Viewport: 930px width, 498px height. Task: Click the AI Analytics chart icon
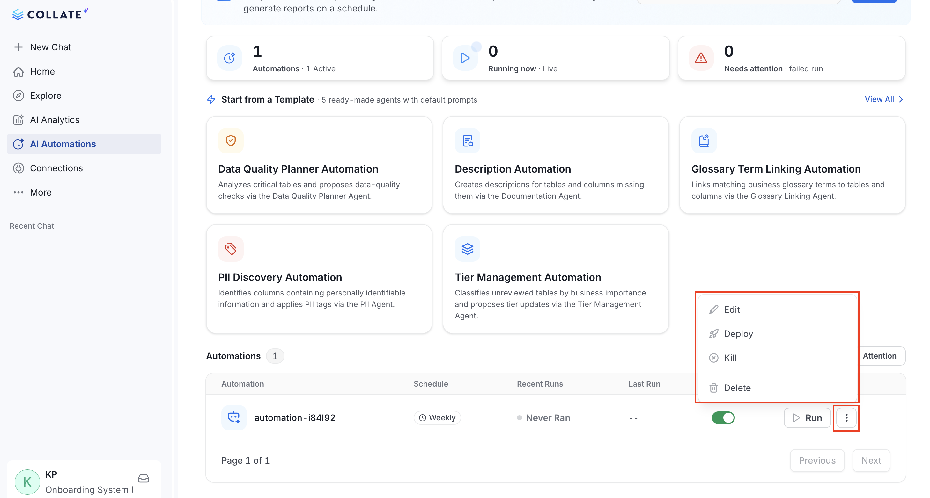point(18,120)
